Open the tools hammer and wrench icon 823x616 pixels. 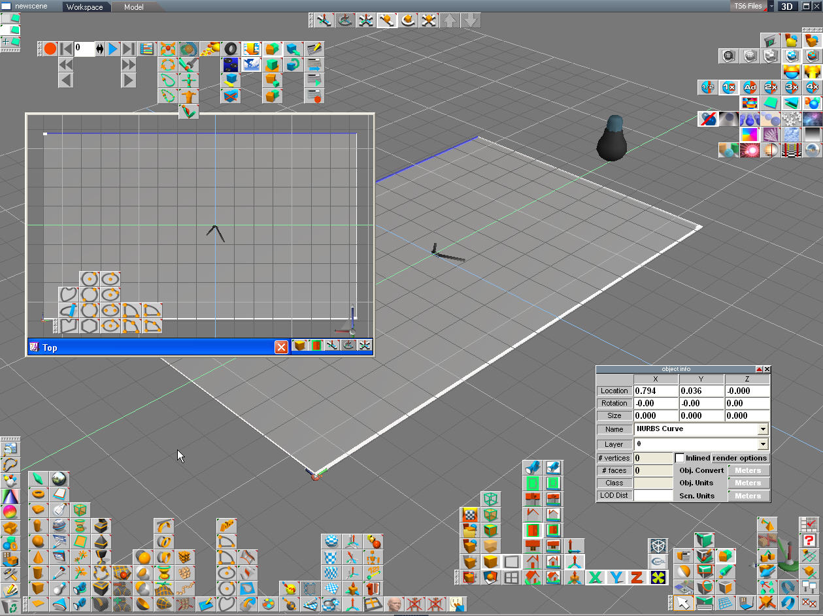click(10, 575)
